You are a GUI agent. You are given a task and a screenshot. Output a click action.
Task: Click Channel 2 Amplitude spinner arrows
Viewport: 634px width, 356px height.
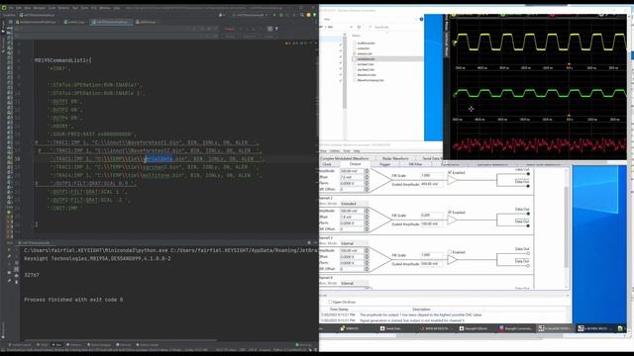[x=367, y=211]
